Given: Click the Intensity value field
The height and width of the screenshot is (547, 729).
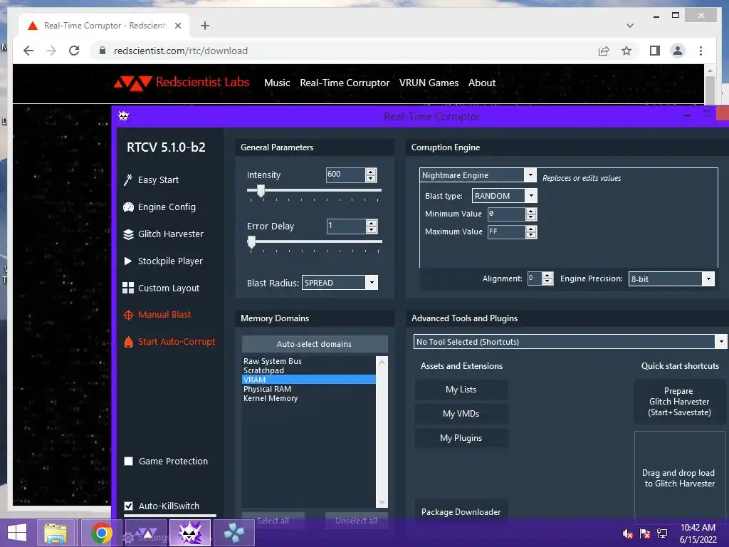Looking at the screenshot, I should tap(345, 174).
